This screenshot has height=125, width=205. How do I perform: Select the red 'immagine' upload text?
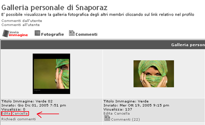pyautogui.click(x=18, y=35)
